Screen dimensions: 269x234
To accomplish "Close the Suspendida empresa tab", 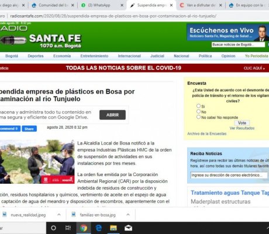I will [x=171, y=5].
